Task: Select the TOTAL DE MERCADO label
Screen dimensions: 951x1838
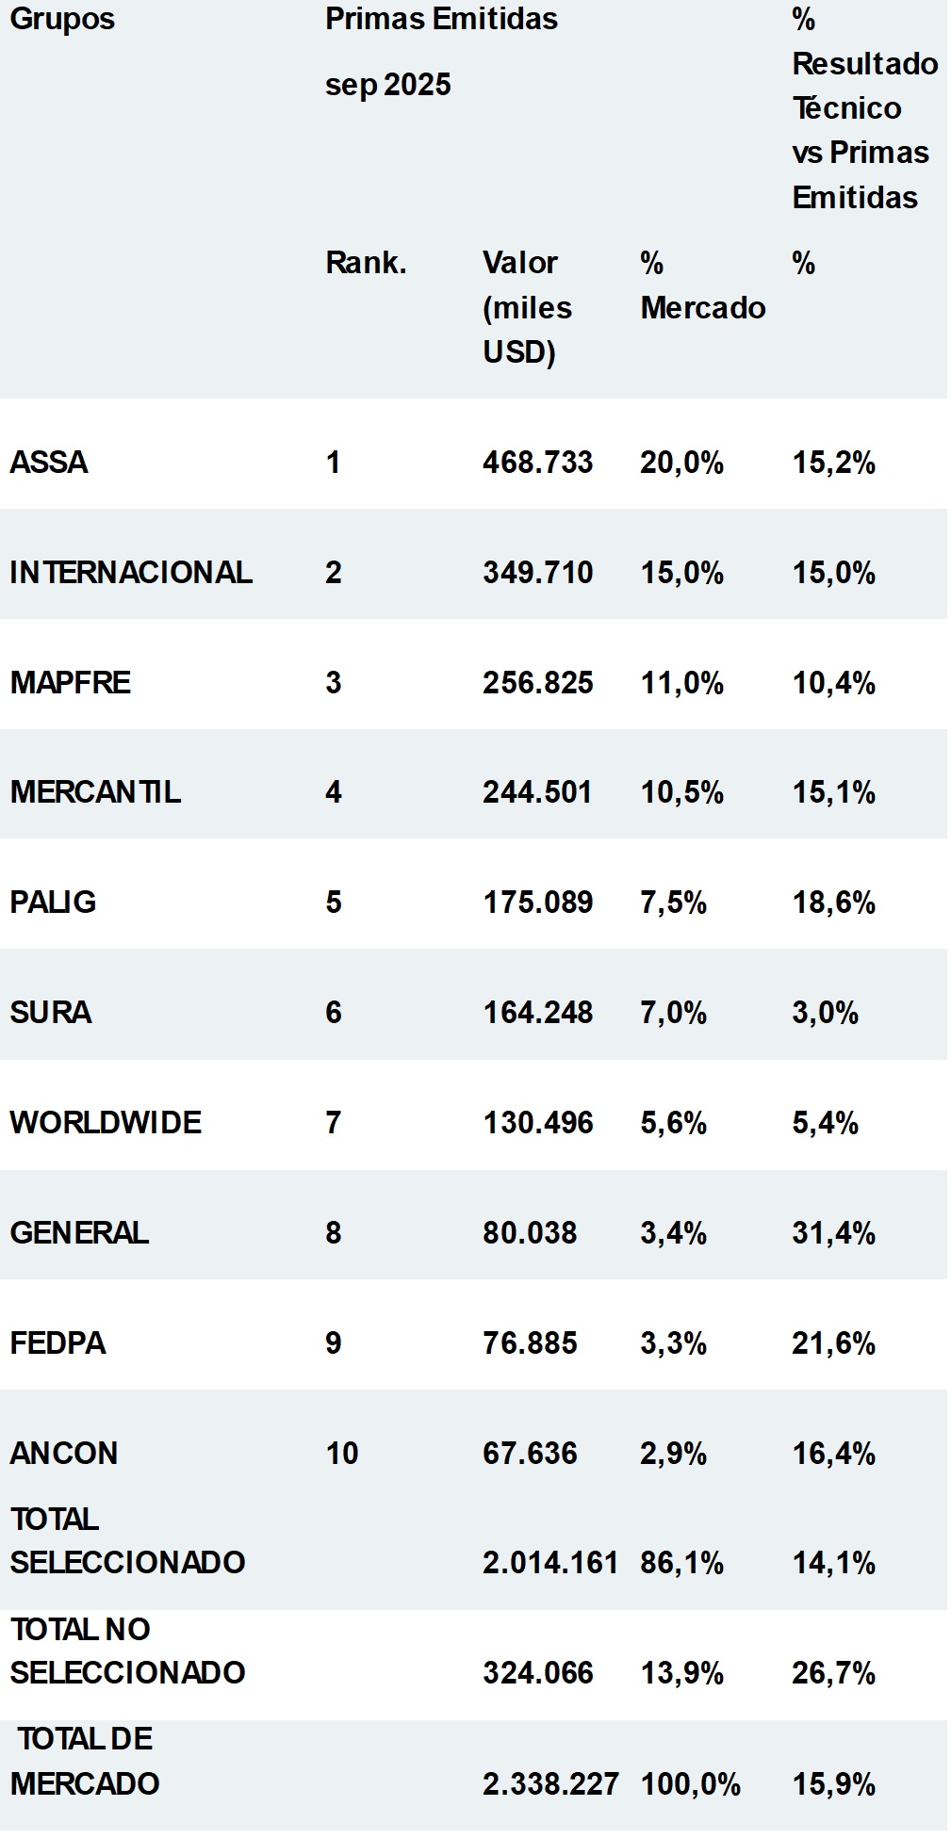Action: 85,1762
